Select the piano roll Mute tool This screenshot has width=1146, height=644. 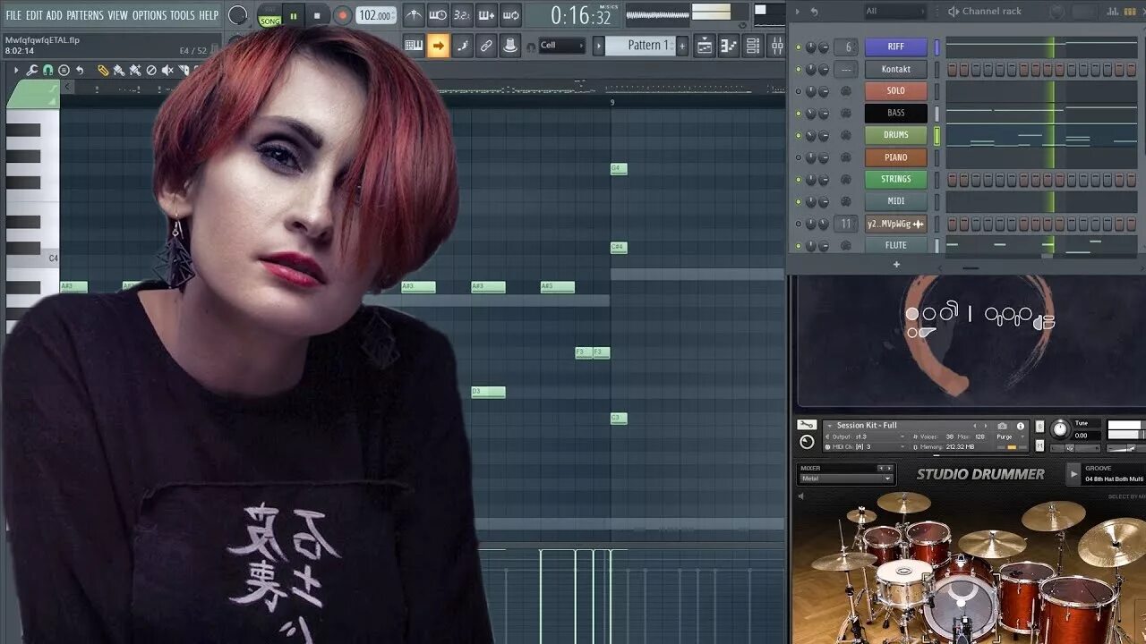click(167, 71)
